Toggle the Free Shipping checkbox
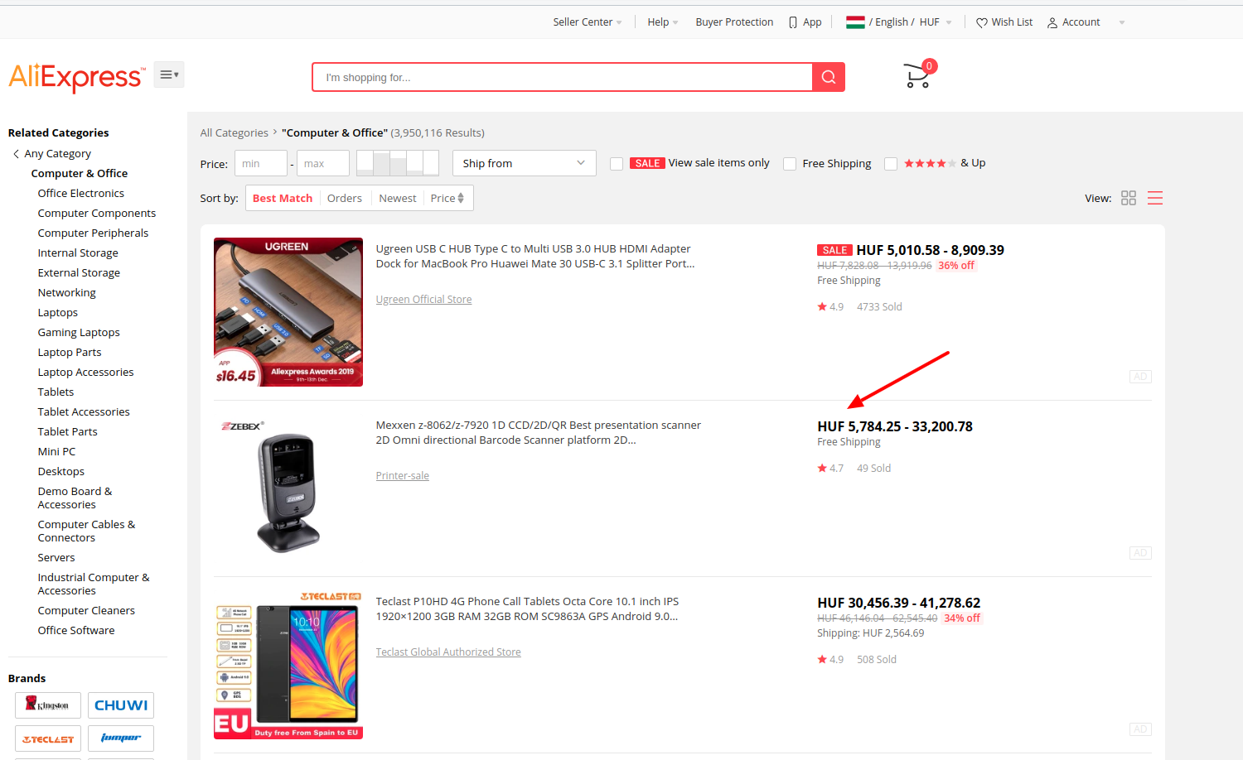Screen dimensions: 1243x760 click(x=790, y=164)
